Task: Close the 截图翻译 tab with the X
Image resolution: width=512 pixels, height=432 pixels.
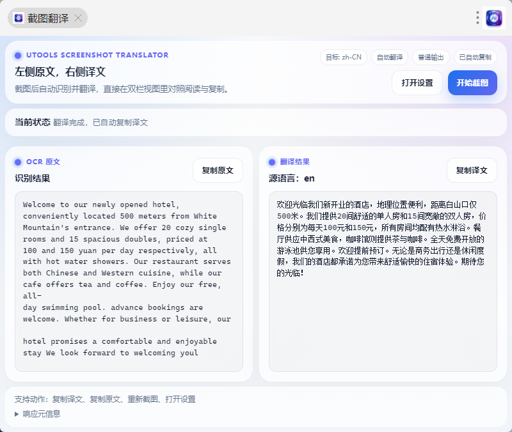Action: (x=78, y=18)
